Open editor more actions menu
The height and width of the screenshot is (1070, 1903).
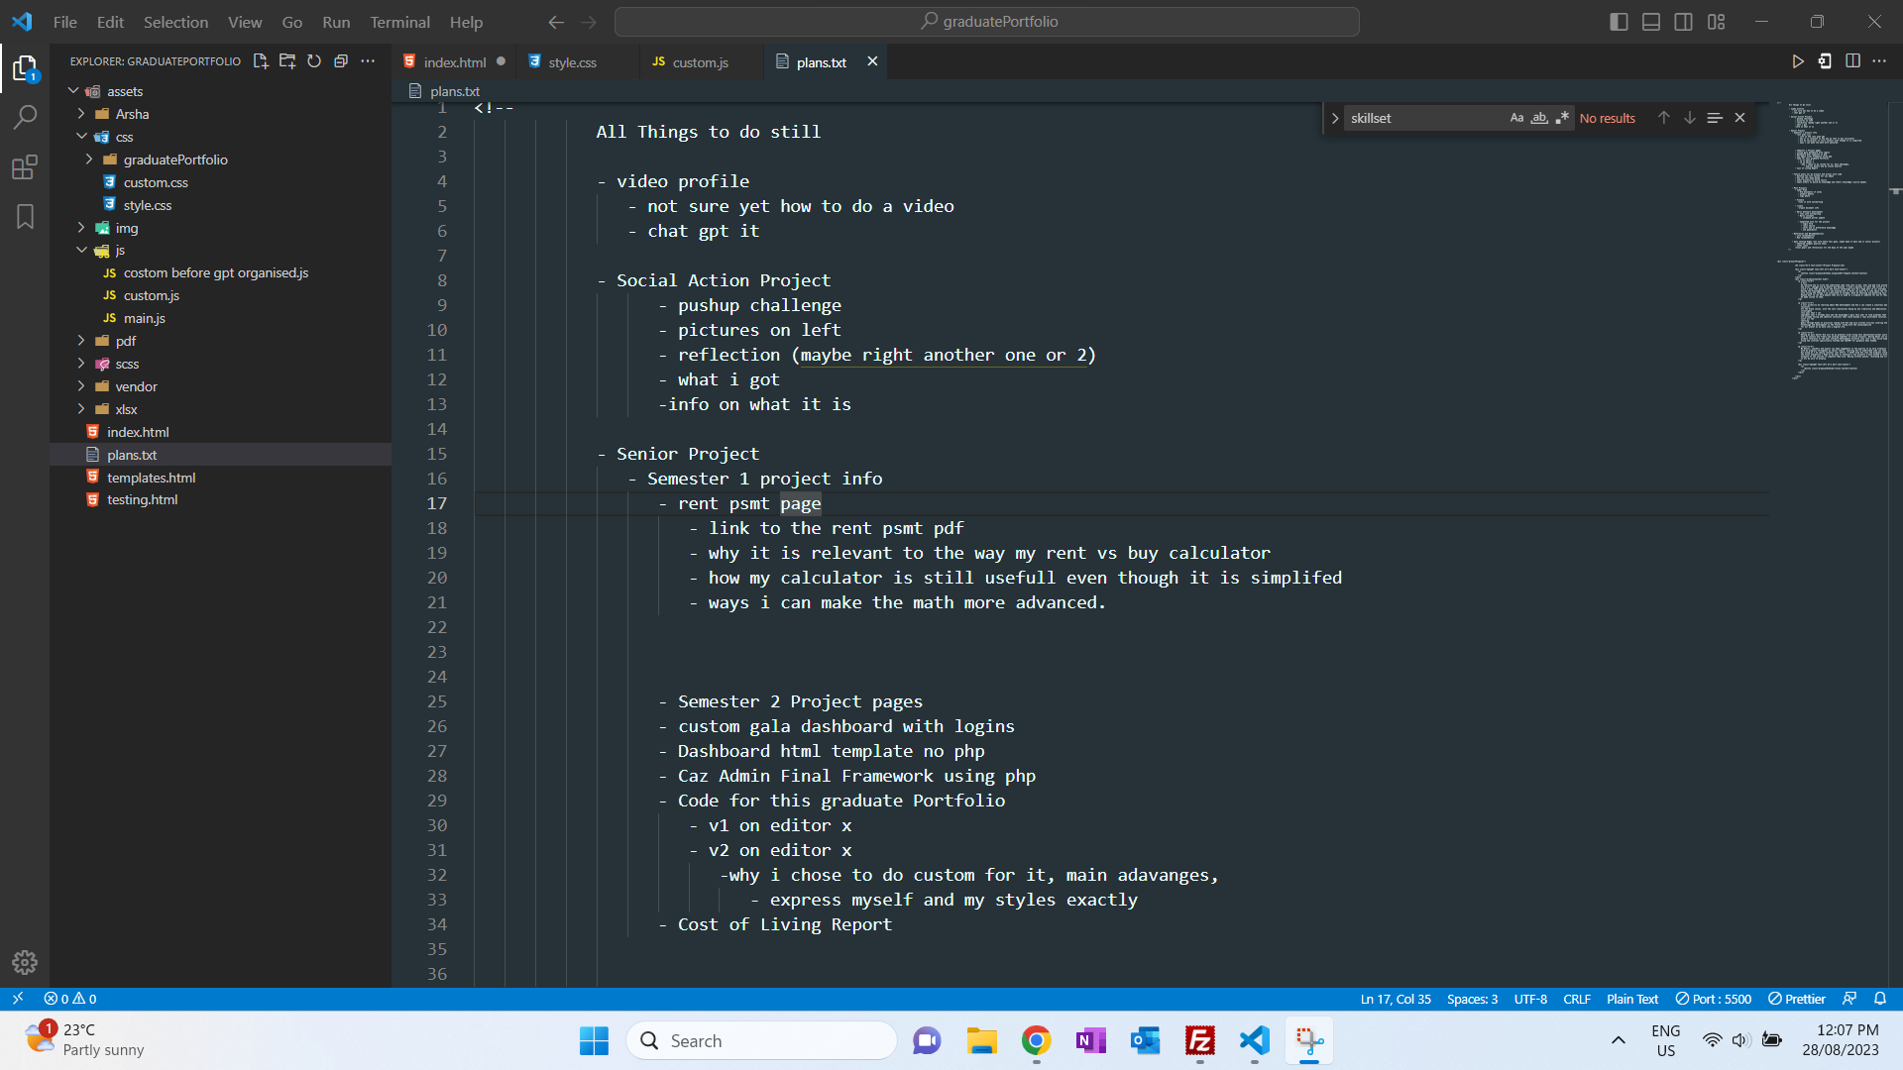[x=1879, y=61]
